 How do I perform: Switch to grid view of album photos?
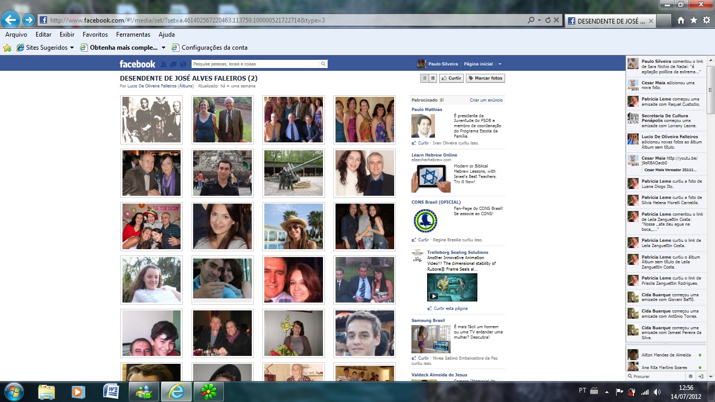pos(425,78)
